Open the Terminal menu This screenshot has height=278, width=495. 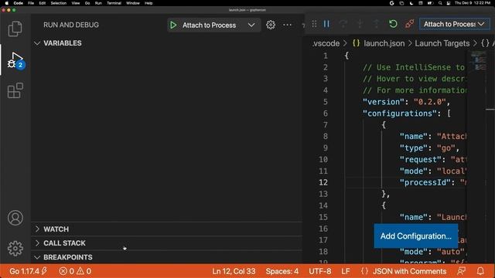click(x=114, y=3)
